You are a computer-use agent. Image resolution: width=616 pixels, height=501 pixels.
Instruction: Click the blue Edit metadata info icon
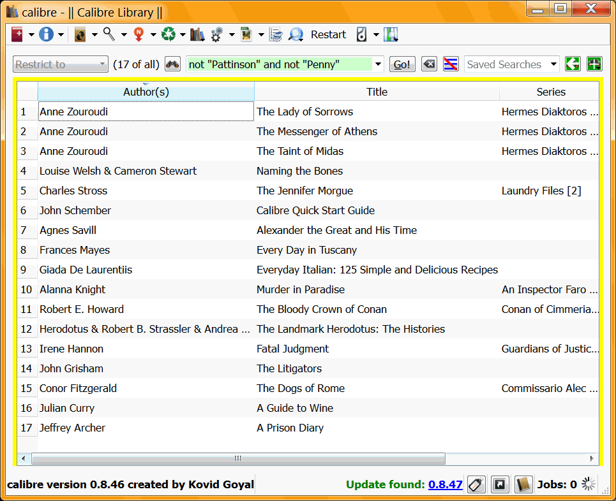pyautogui.click(x=46, y=34)
